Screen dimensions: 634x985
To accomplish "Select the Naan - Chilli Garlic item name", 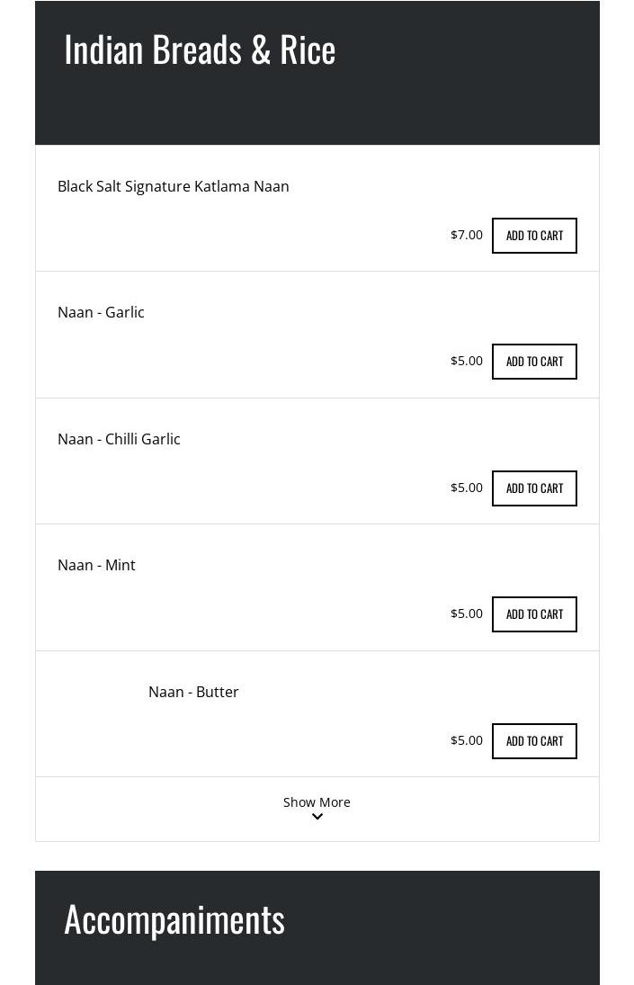I will coord(119,439).
